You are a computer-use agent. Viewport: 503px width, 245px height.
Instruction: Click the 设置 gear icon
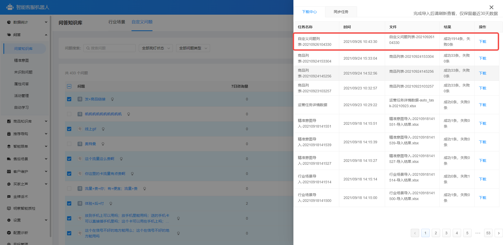(x=9, y=220)
